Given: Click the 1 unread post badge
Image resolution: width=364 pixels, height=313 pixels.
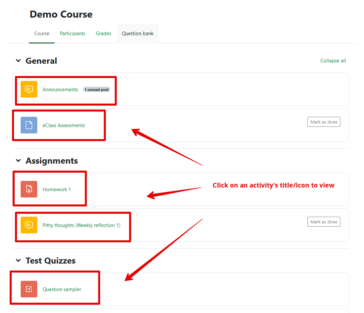Looking at the screenshot, I should pyautogui.click(x=96, y=90).
